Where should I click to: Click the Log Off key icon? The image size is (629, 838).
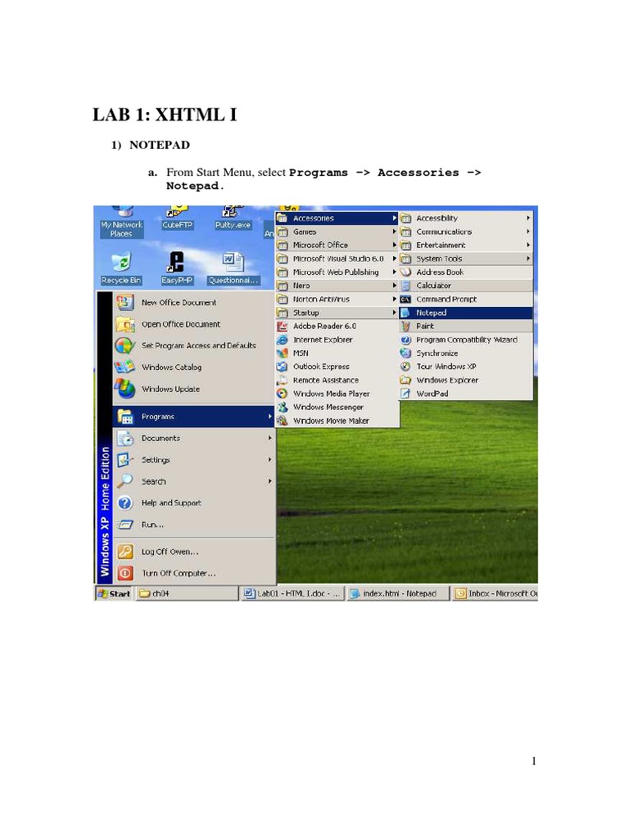[125, 552]
